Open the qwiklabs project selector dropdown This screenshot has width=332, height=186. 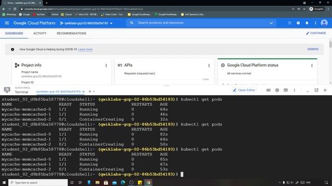86,23
